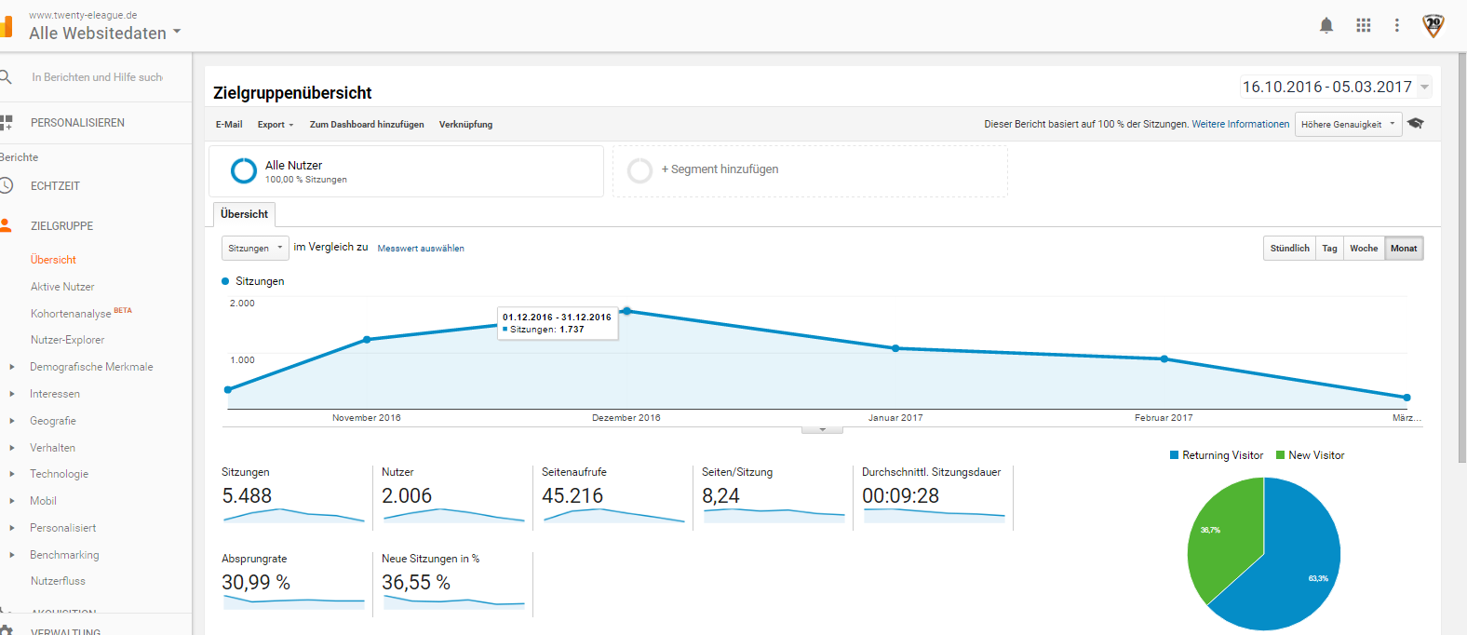Open the three-dot more options menu
The height and width of the screenshot is (635, 1467).
tap(1396, 26)
